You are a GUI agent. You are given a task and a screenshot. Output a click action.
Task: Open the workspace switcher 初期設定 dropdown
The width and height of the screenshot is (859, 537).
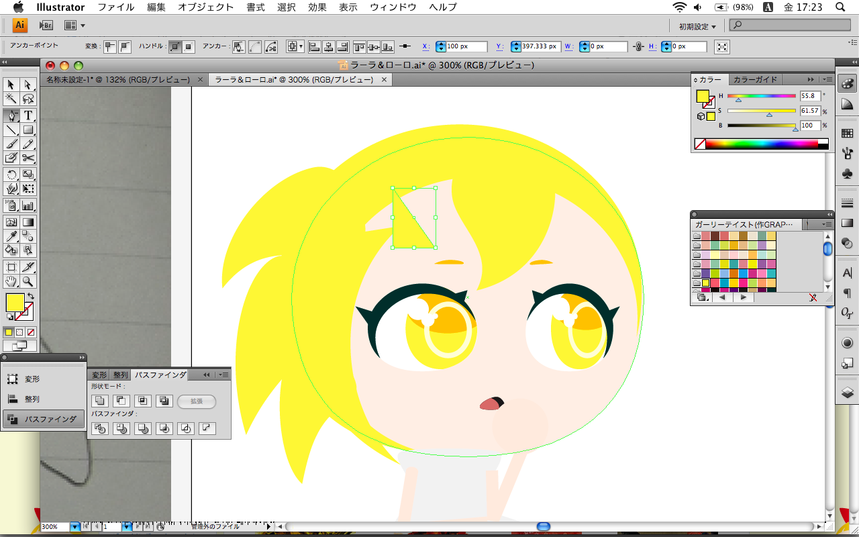[x=697, y=27]
